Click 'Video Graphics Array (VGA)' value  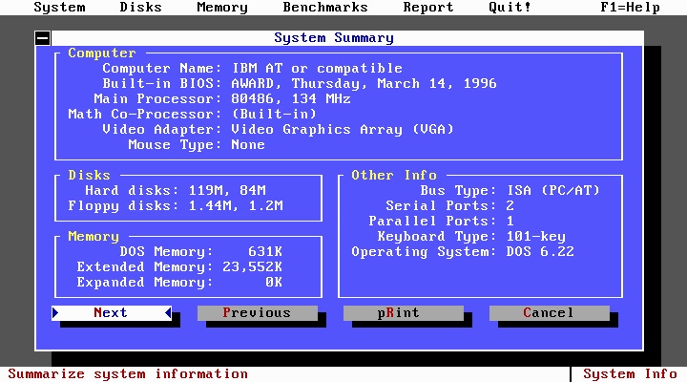point(343,130)
